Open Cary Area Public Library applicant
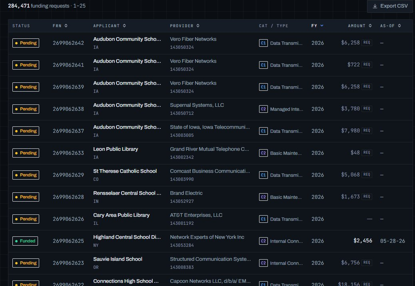 pyautogui.click(x=121, y=215)
